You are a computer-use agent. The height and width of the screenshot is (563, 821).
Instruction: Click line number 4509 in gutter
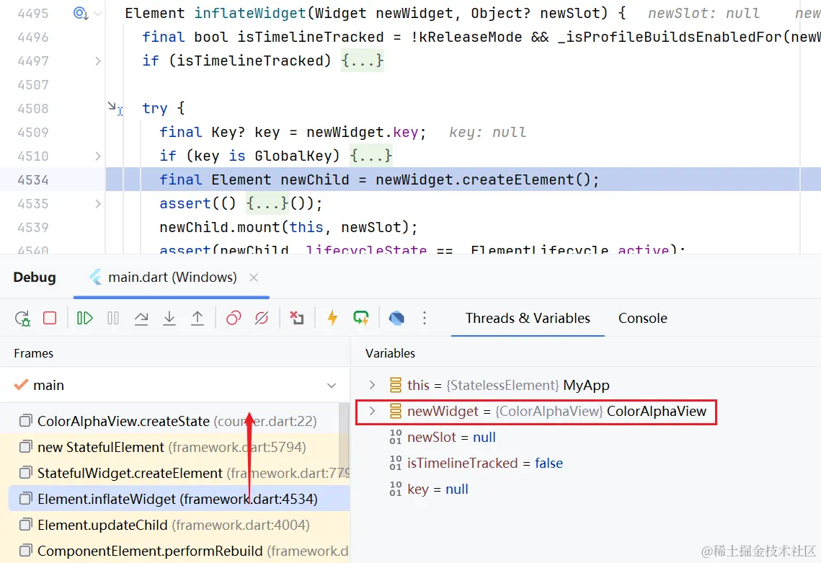point(33,132)
